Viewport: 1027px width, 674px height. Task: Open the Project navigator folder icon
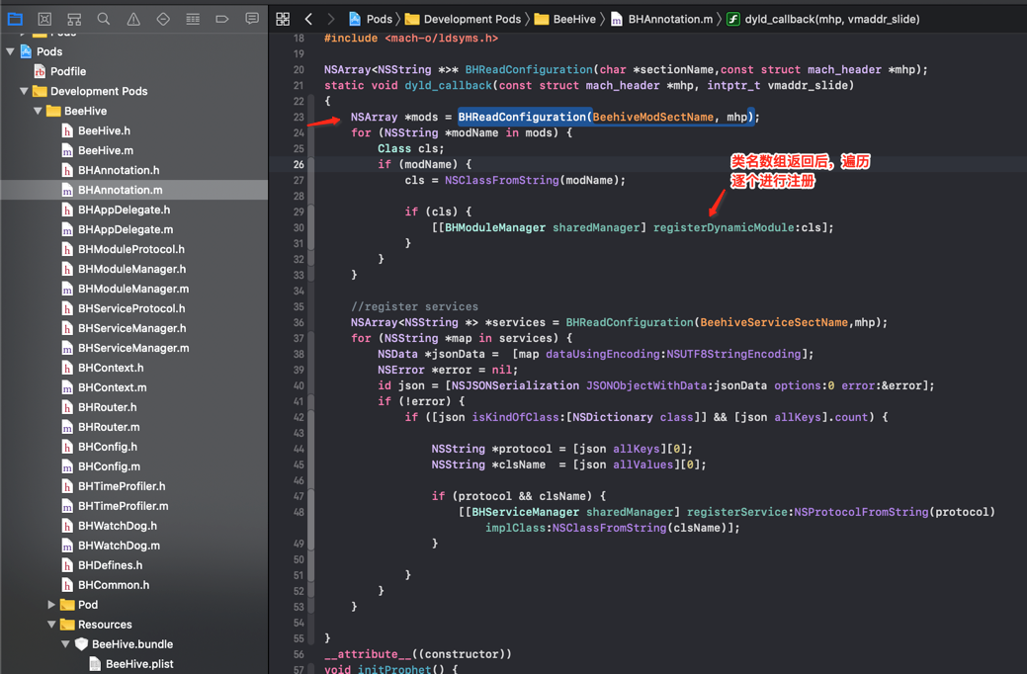(15, 19)
